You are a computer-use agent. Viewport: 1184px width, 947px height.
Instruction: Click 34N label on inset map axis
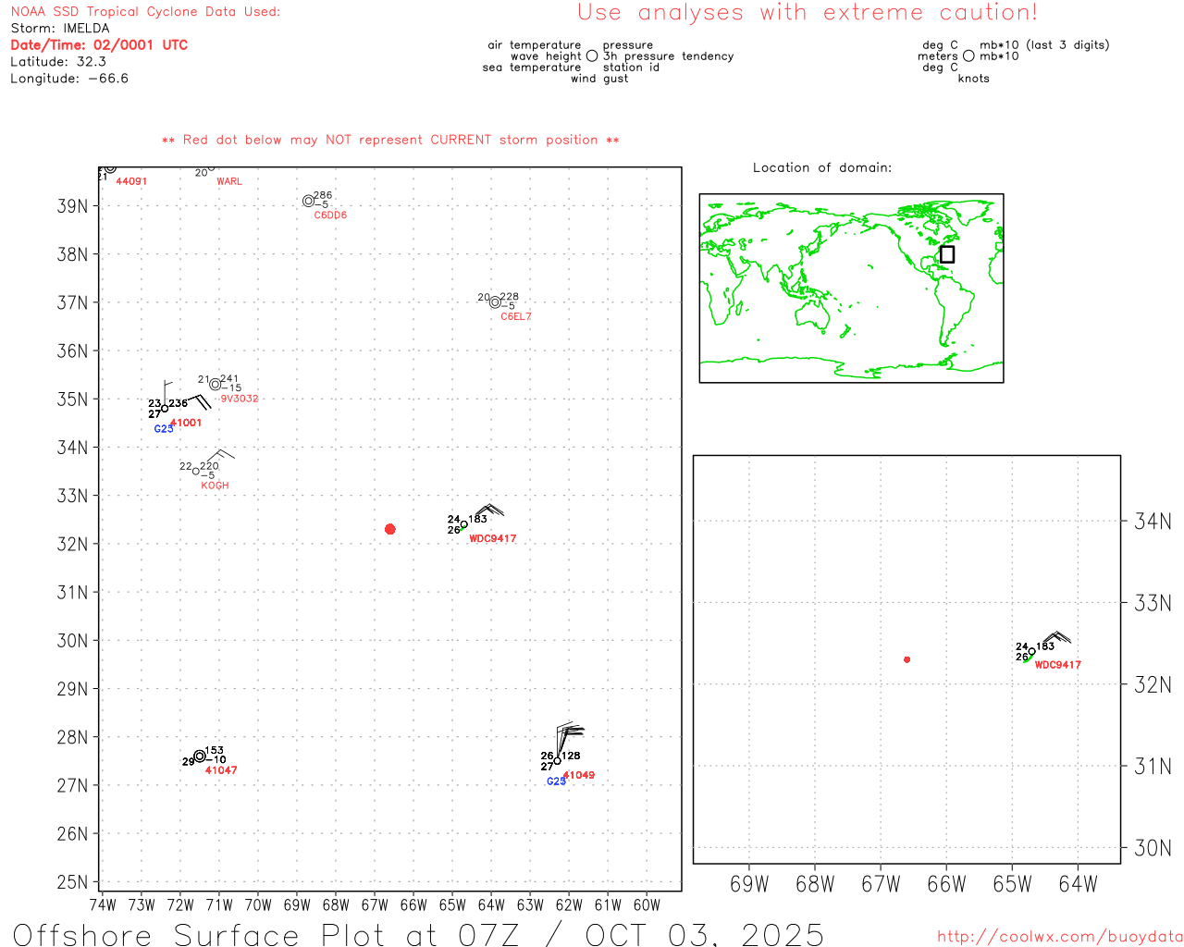point(1153,522)
